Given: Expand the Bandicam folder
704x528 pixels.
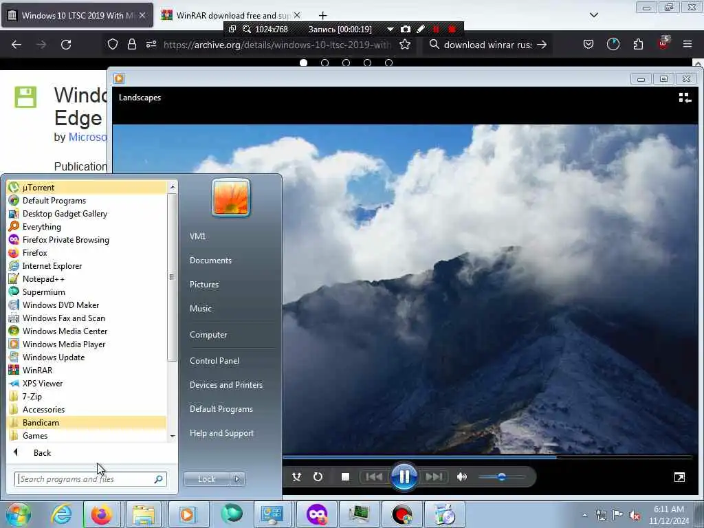Looking at the screenshot, I should pos(87,422).
